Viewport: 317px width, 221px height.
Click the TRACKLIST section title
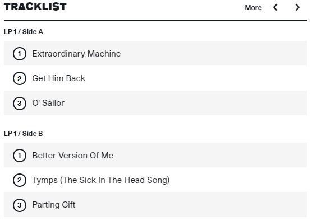(x=35, y=7)
